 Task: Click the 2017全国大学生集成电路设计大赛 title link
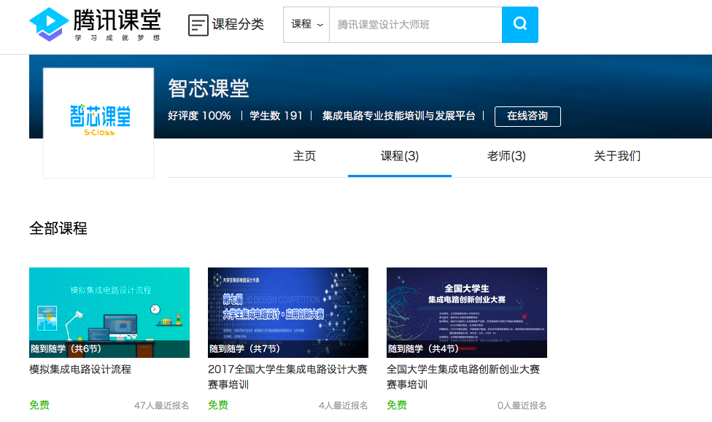point(287,377)
